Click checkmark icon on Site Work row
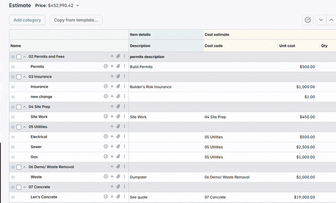The height and width of the screenshot is (203, 336). click(106, 116)
